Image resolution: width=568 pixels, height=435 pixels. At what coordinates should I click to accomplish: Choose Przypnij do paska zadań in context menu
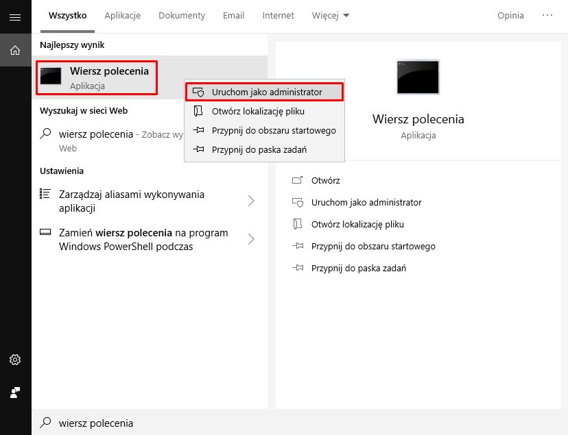click(264, 149)
